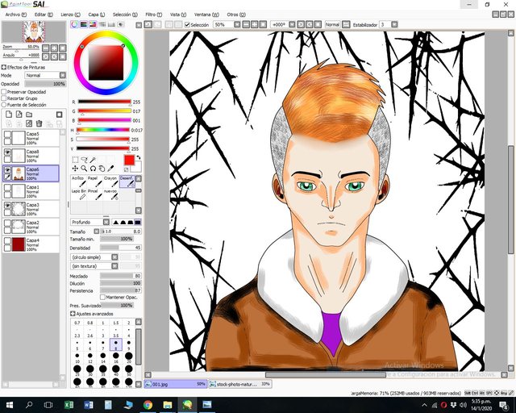Select the magnifier zoom tool
The image size is (516, 413).
pyautogui.click(x=84, y=169)
